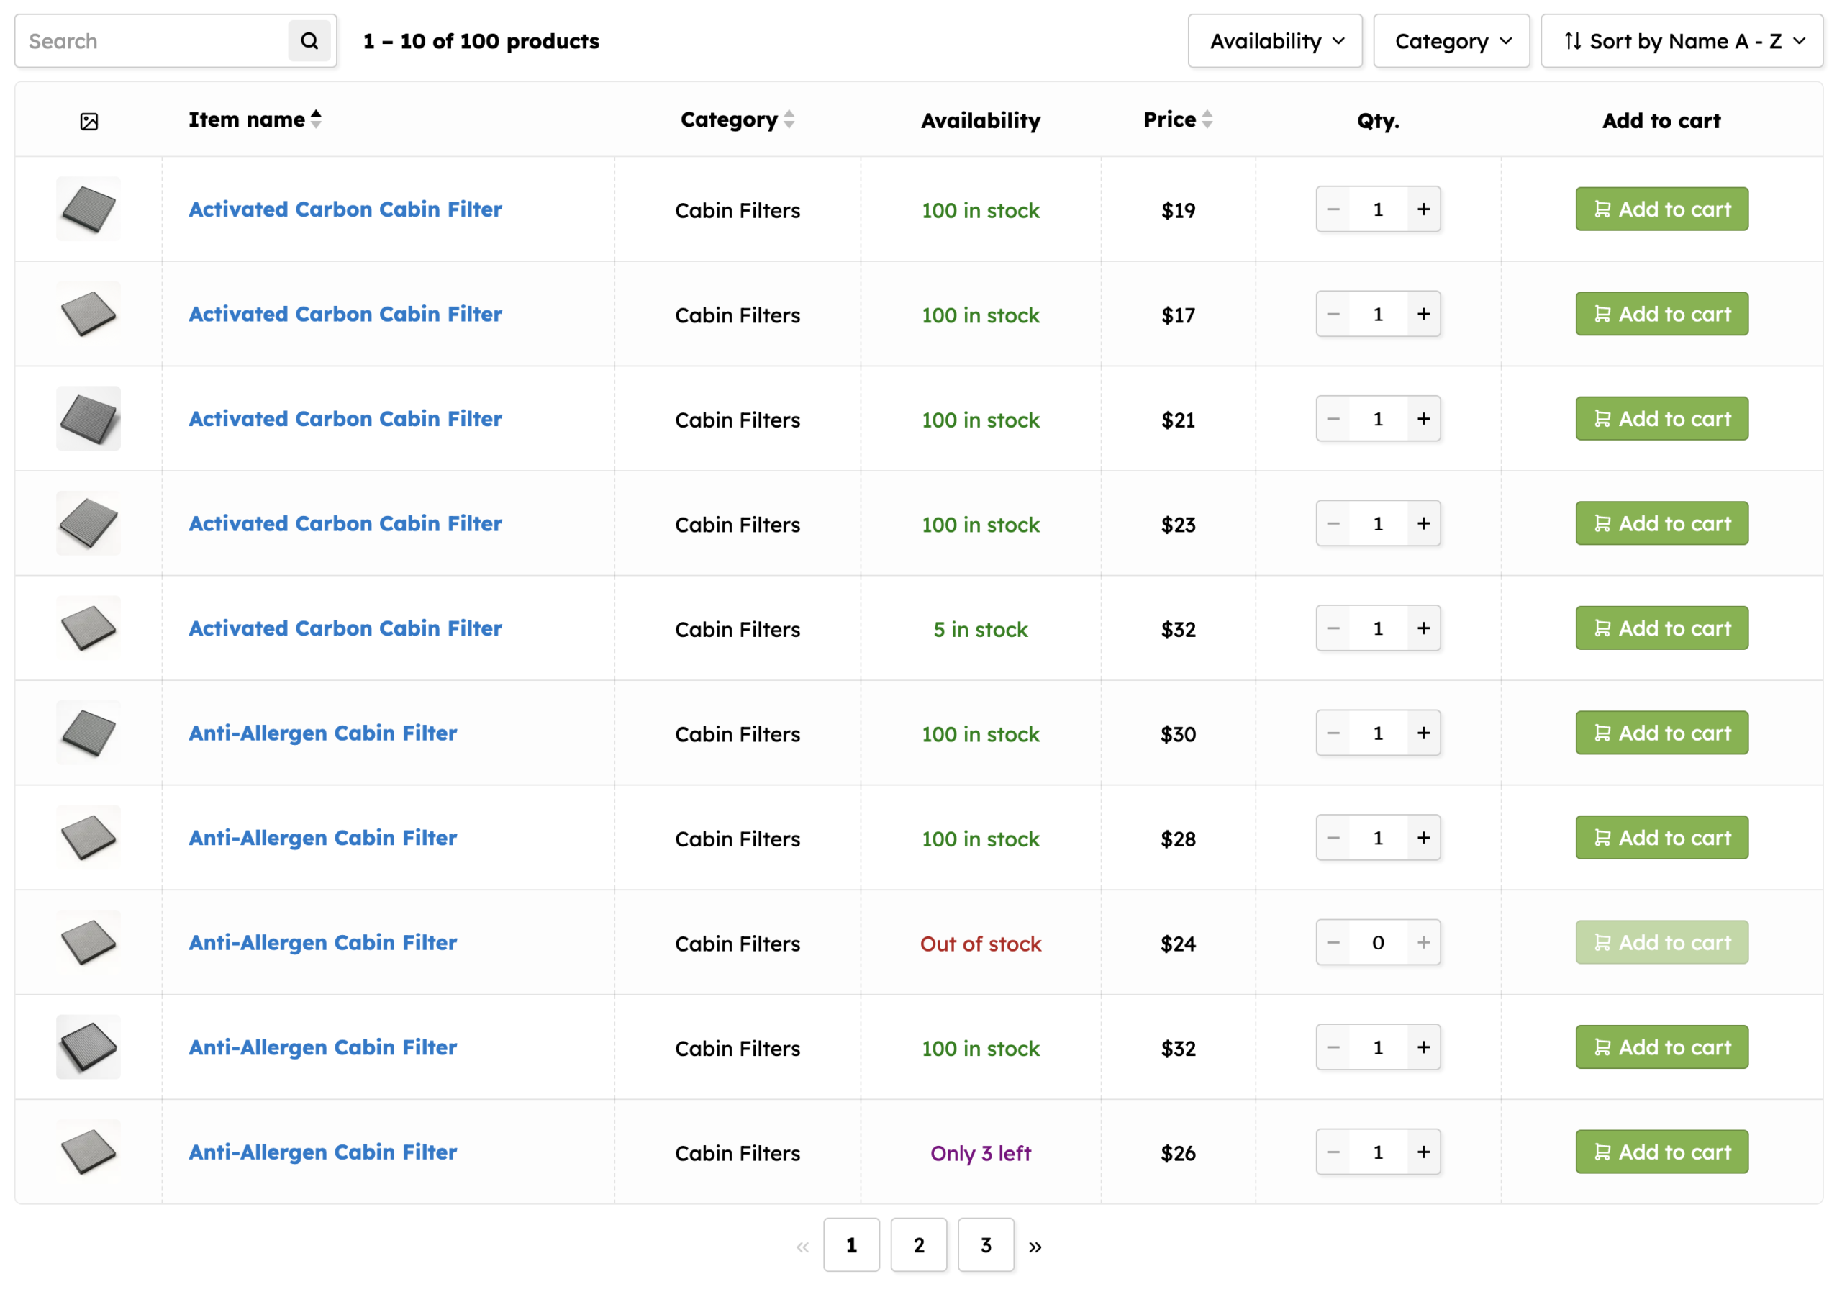Open the Availability filter dropdown
This screenshot has width=1842, height=1292.
(x=1275, y=41)
